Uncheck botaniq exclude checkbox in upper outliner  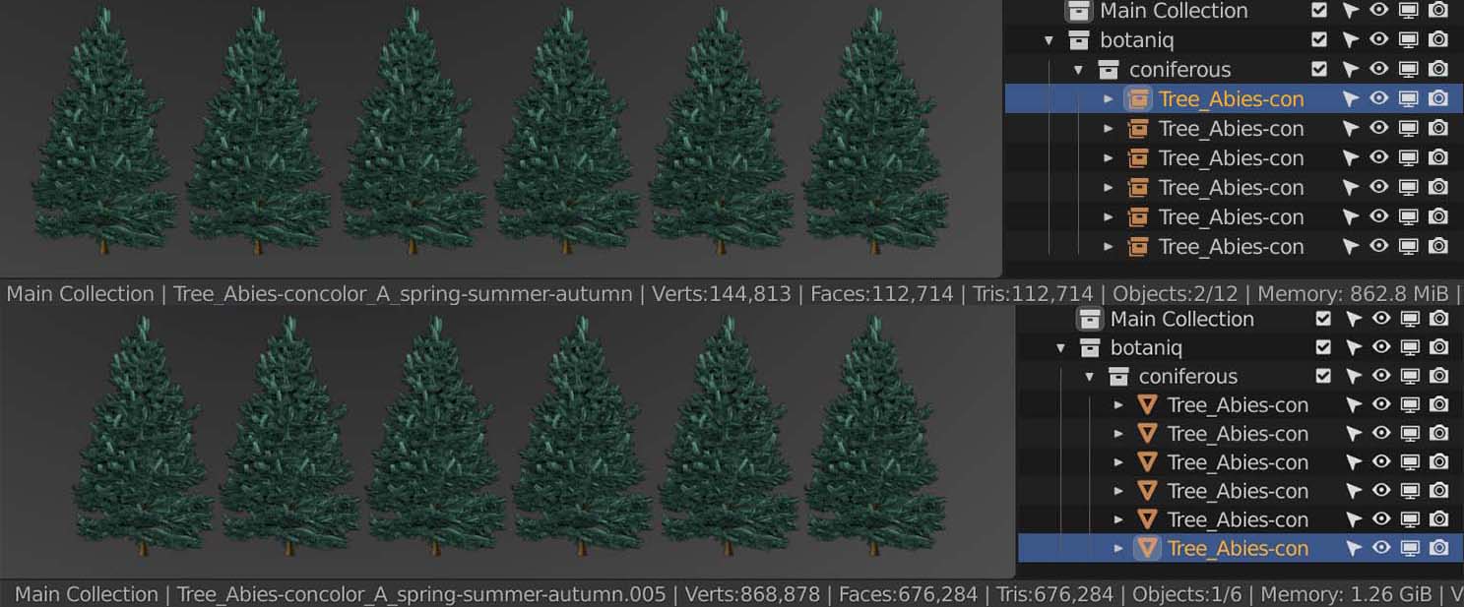pos(1319,39)
